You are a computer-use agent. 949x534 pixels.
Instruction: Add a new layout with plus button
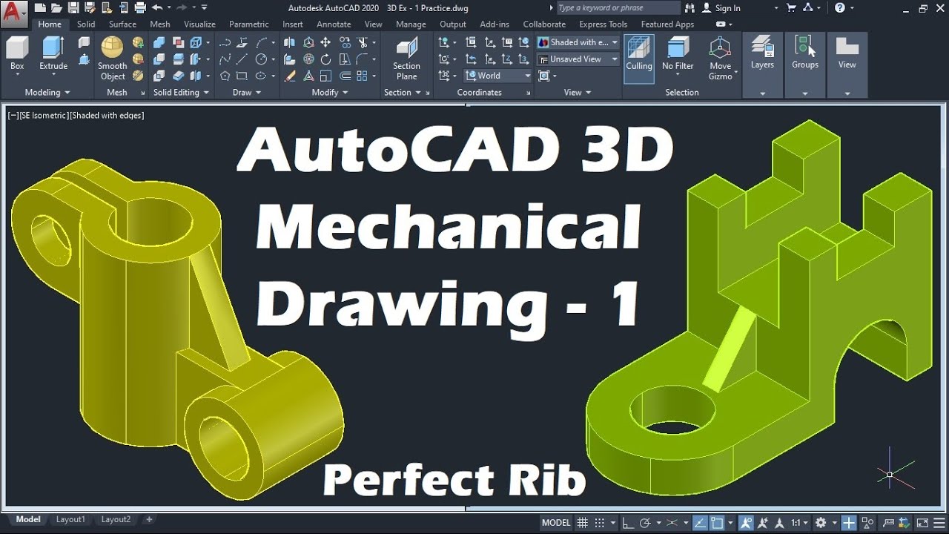pyautogui.click(x=149, y=519)
